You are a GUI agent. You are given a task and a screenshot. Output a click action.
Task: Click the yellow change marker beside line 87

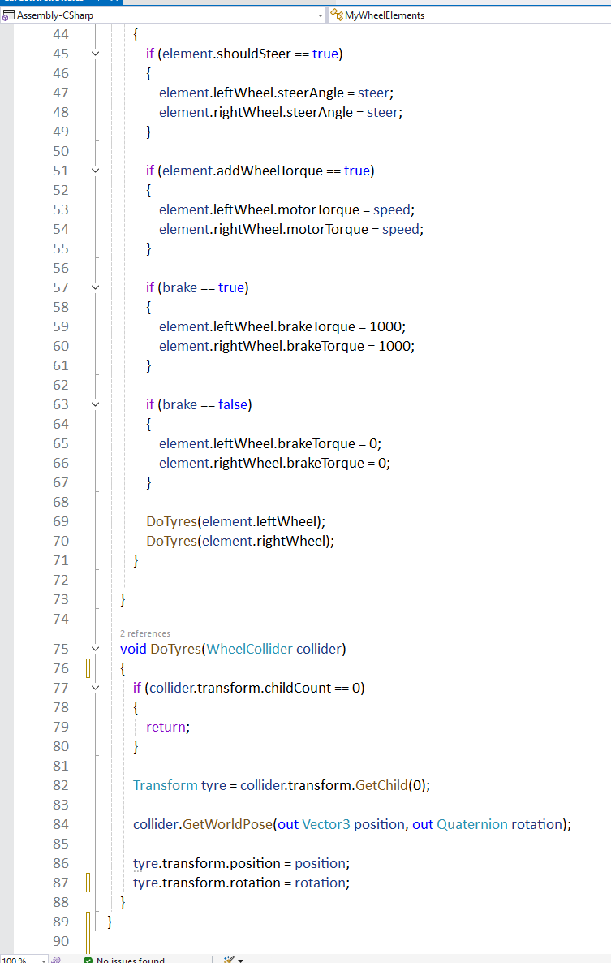pos(88,883)
